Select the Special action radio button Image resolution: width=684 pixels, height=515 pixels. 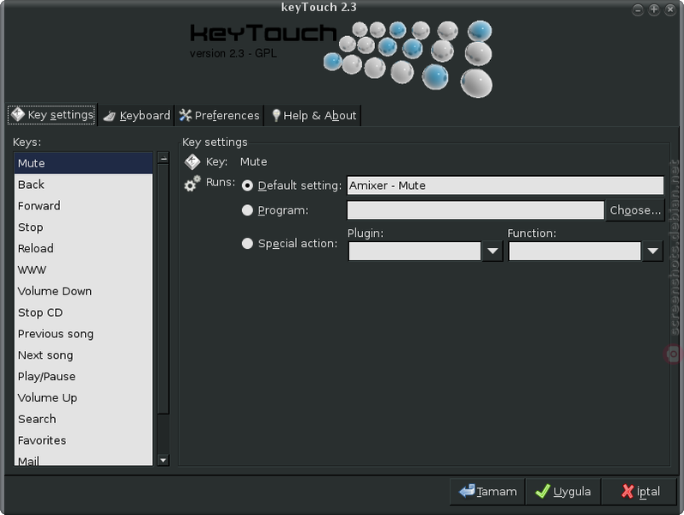pos(247,244)
